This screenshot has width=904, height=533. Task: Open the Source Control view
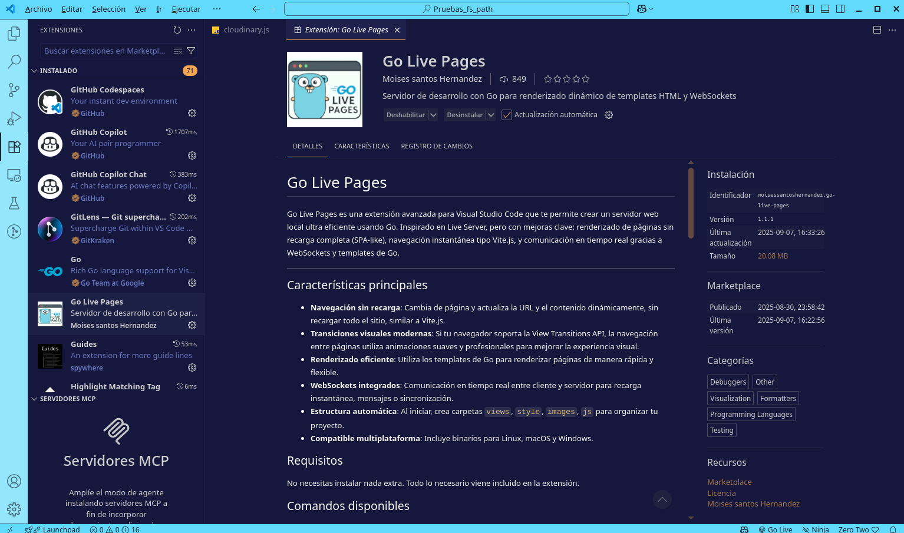coord(14,90)
